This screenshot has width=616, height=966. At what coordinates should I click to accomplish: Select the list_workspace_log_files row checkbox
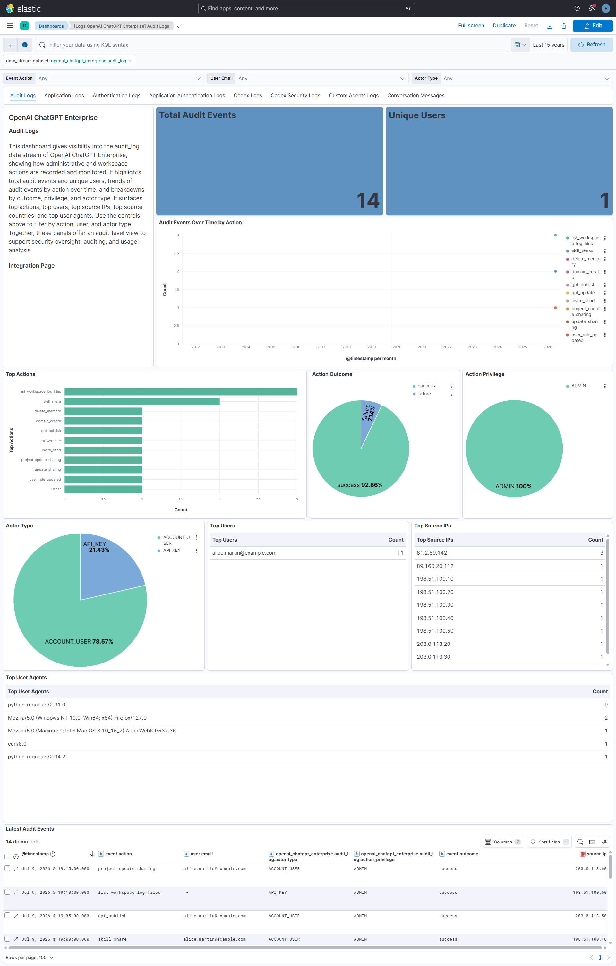7,892
